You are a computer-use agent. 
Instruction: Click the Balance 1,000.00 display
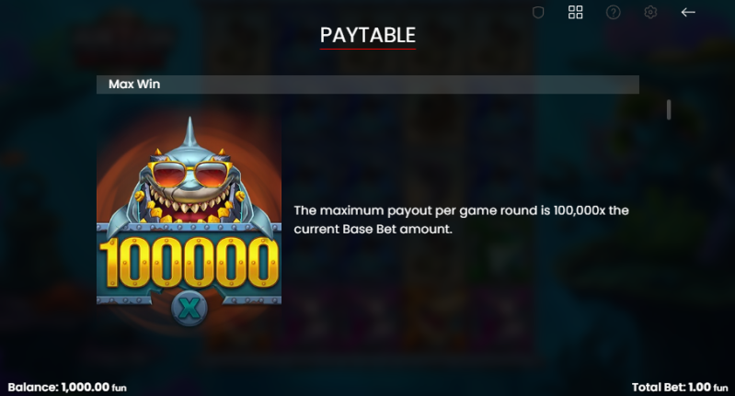point(67,387)
